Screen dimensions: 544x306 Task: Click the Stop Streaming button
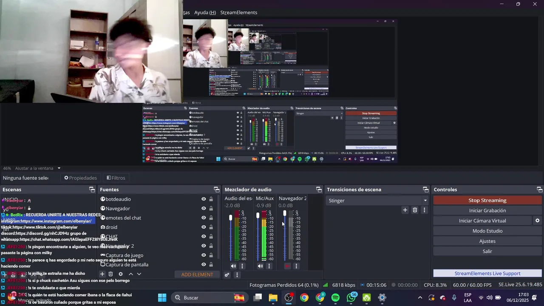click(487, 200)
